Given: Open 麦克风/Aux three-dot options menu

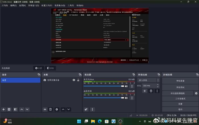Looking at the screenshot, I should point(132,86).
